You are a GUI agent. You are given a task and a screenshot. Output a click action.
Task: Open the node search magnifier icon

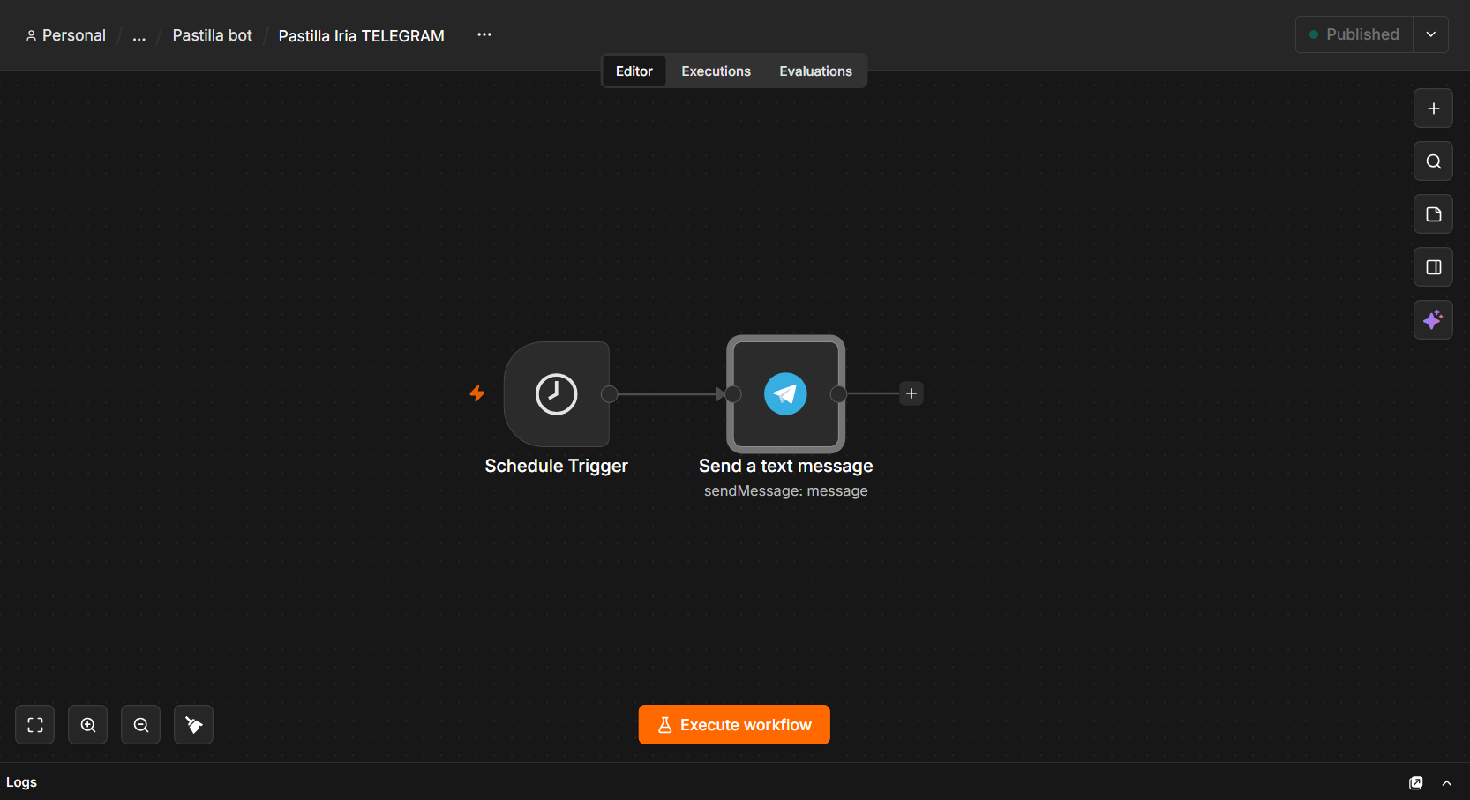tap(1433, 161)
